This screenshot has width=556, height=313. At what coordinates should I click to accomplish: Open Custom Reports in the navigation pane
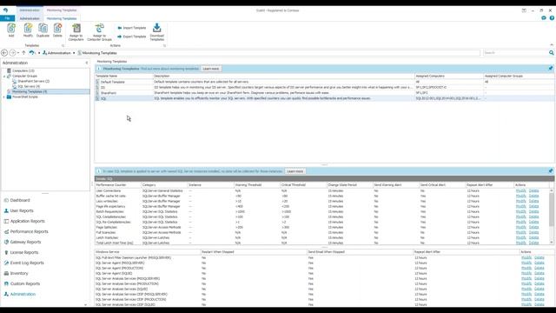(22, 283)
